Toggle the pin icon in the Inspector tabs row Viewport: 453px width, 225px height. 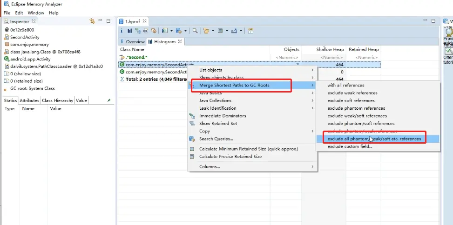(x=109, y=100)
